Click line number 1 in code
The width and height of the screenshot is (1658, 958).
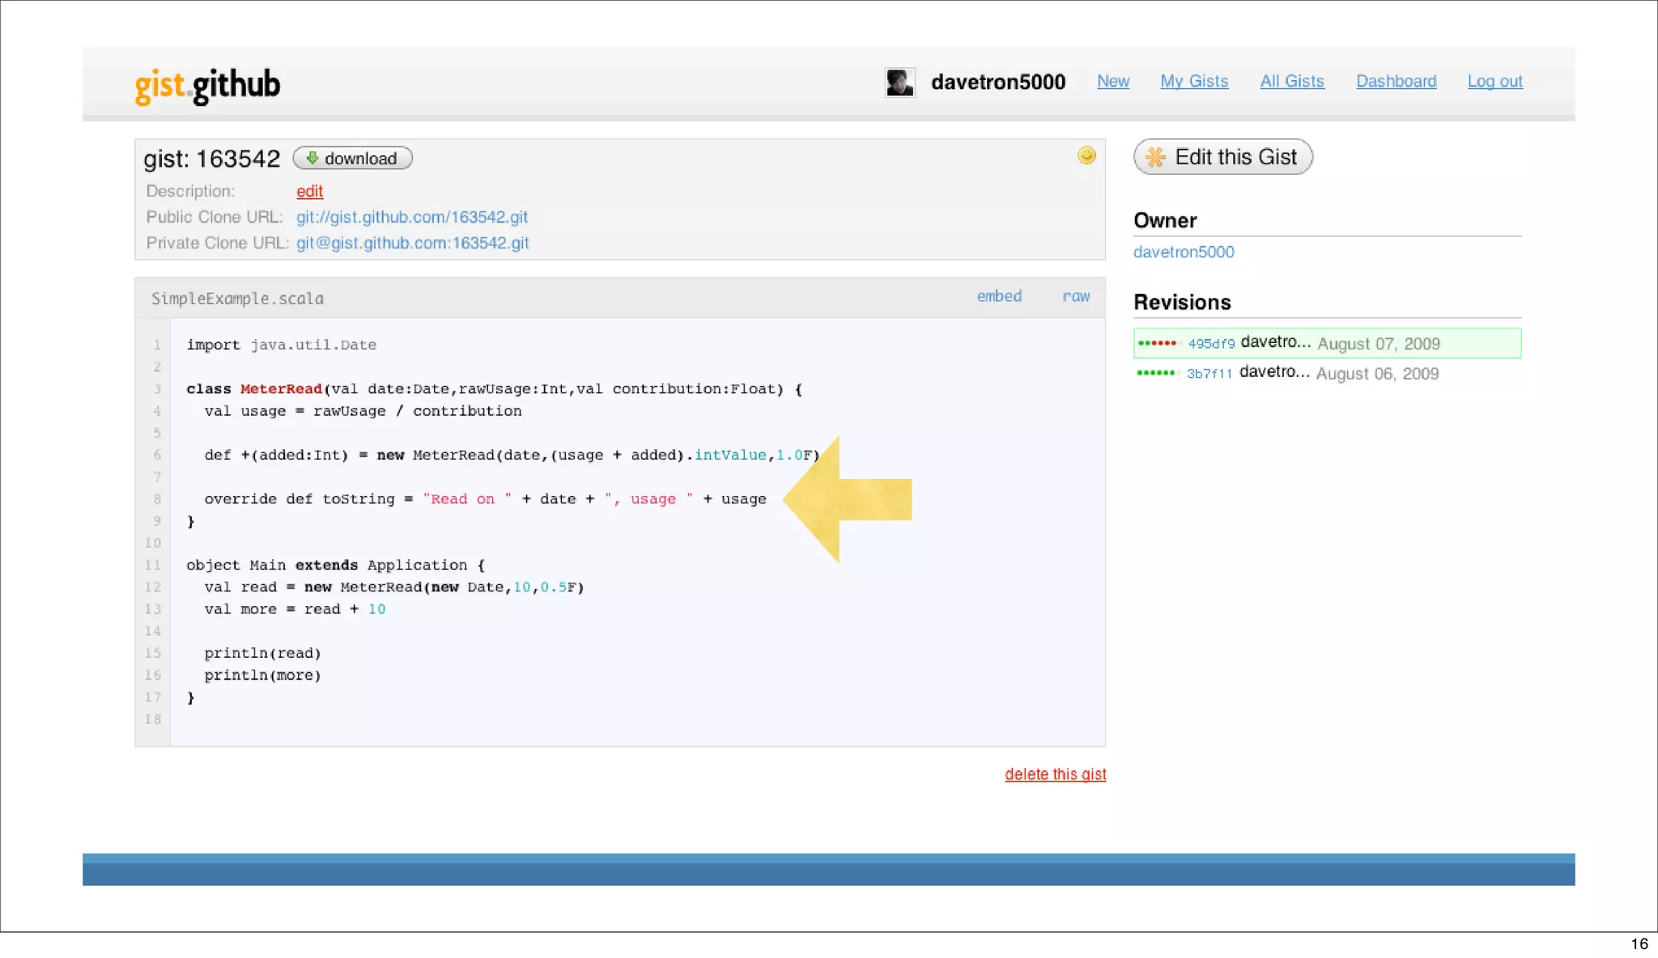[x=157, y=345]
